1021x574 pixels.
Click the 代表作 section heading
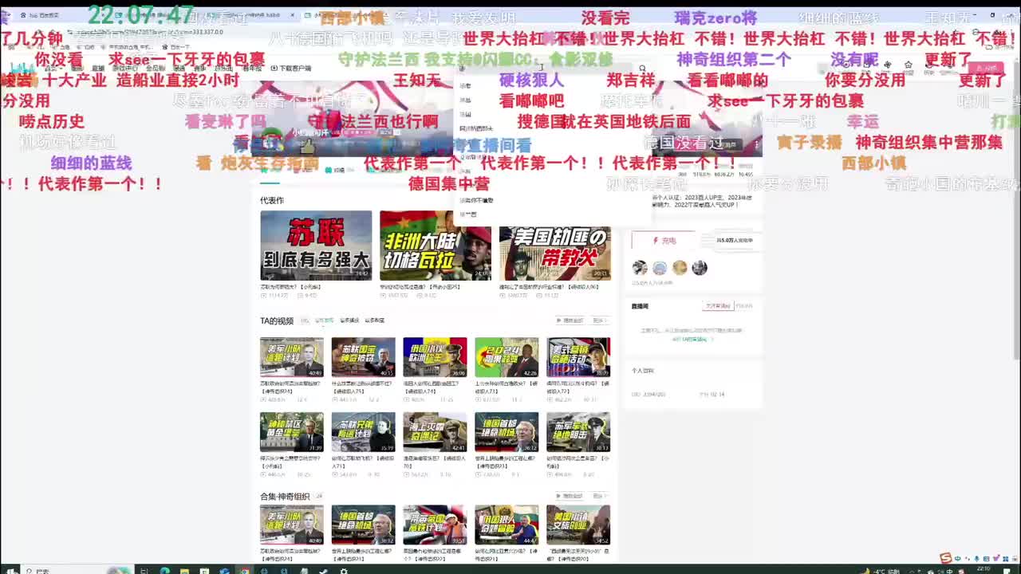coord(272,200)
